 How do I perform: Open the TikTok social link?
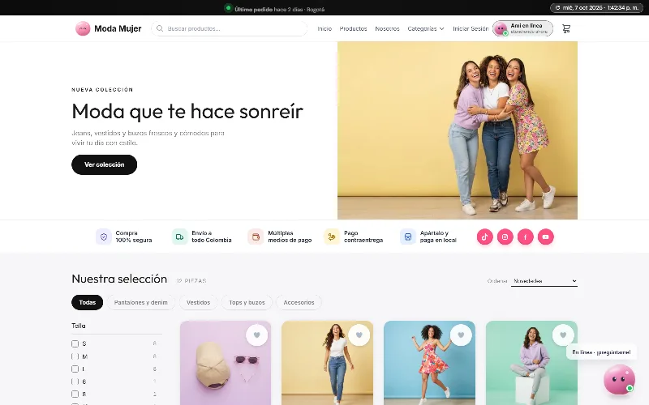[484, 237]
